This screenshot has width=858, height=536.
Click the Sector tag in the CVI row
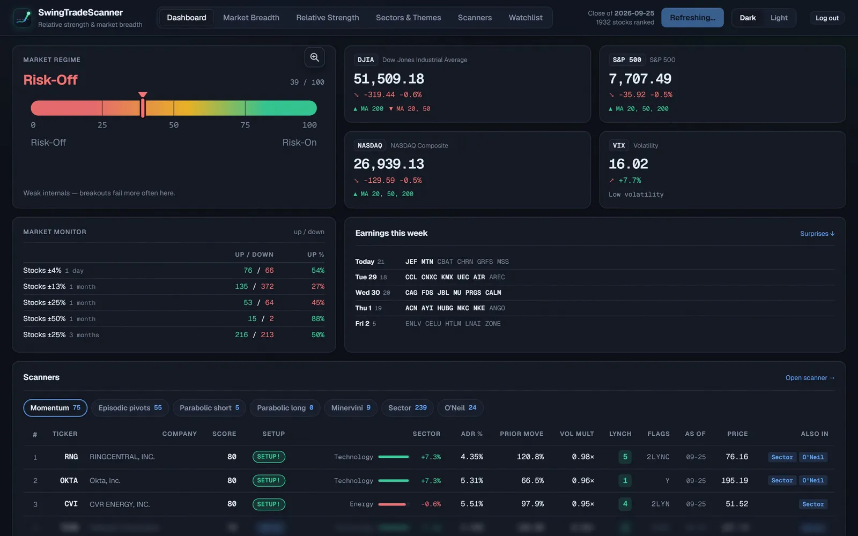coord(813,504)
